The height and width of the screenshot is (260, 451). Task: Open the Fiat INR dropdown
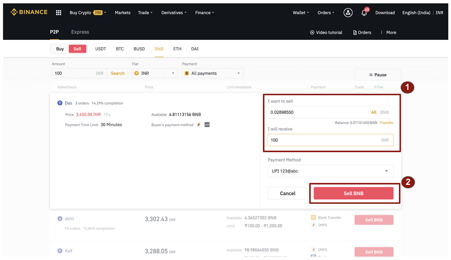(x=155, y=73)
